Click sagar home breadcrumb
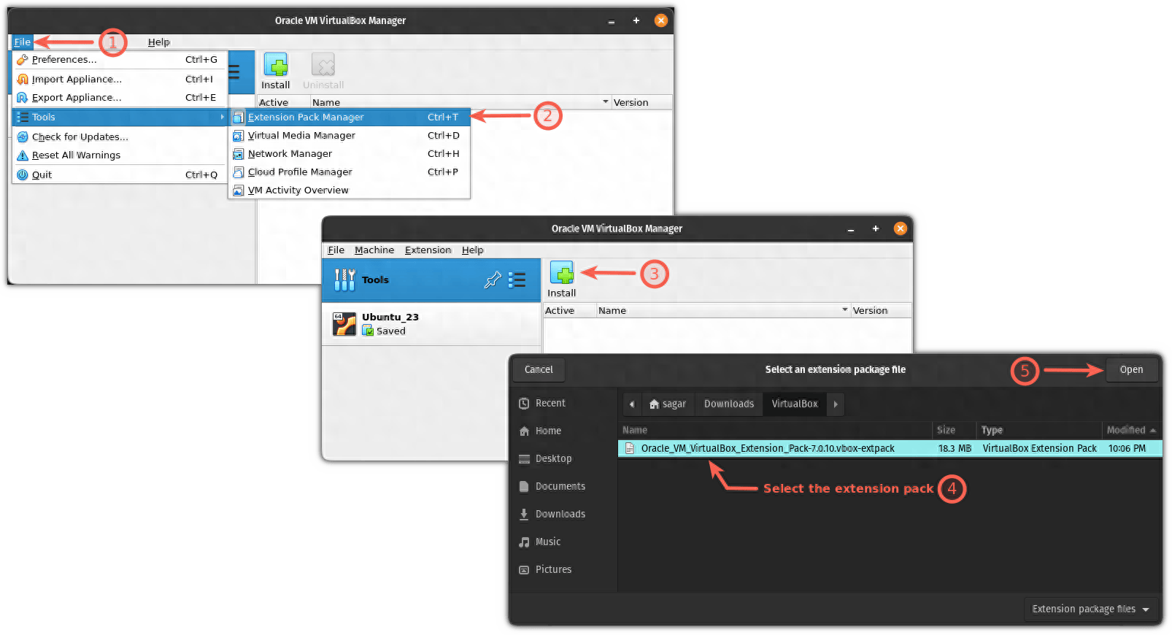Viewport: 1172px width, 635px height. [668, 404]
